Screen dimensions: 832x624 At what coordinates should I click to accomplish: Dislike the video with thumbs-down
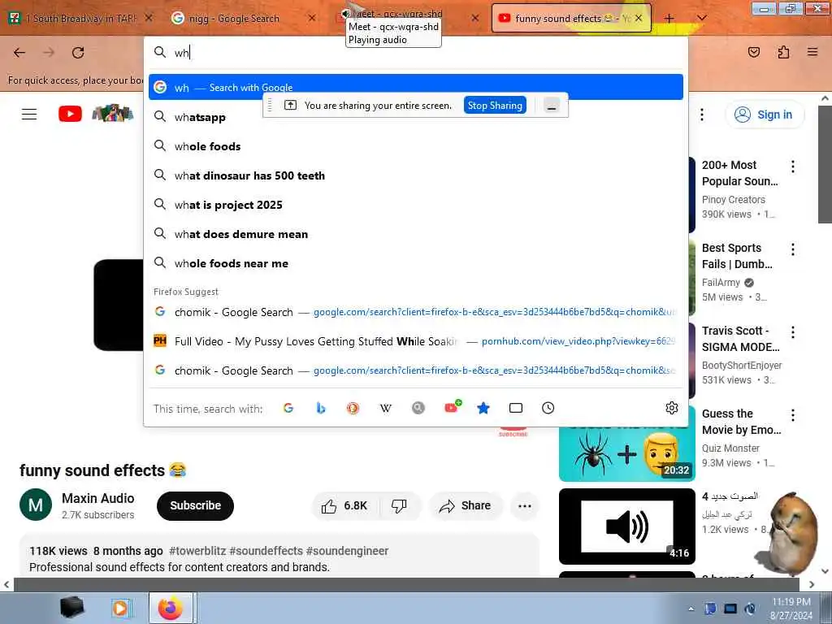[x=399, y=505]
